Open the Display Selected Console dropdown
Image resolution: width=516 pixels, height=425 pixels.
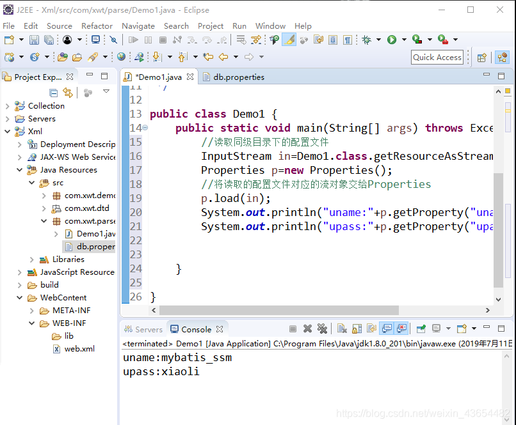pos(448,328)
